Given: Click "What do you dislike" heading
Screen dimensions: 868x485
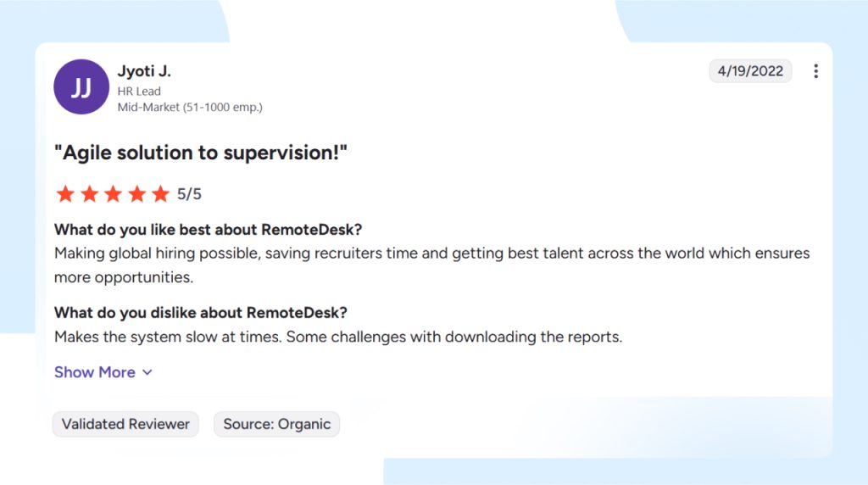Looking at the screenshot, I should (x=201, y=312).
